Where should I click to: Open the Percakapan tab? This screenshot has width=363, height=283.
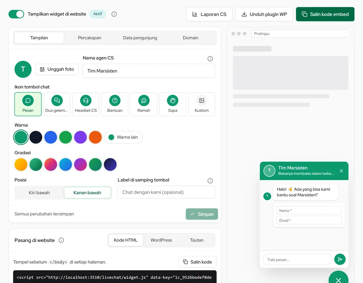point(90,37)
